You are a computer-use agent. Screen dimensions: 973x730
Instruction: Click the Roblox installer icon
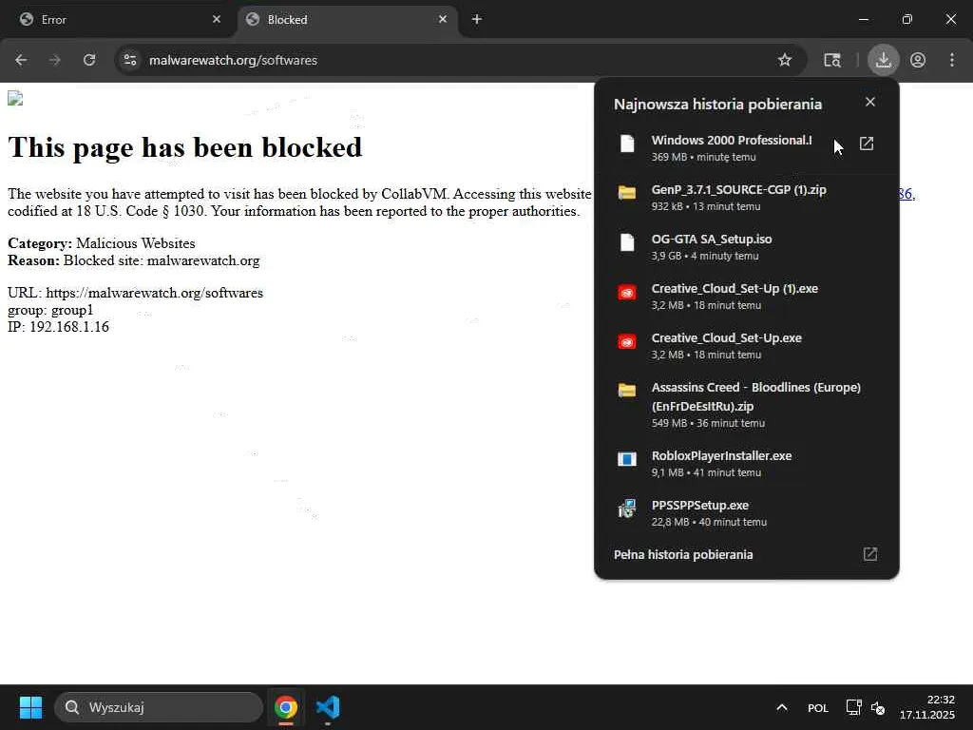pos(627,459)
